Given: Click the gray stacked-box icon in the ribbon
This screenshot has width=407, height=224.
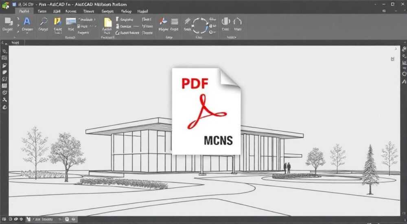Looking at the screenshot, I should click(8, 22).
